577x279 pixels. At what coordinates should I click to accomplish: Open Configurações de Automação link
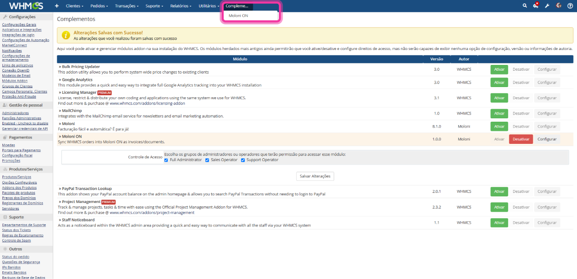pos(25,40)
